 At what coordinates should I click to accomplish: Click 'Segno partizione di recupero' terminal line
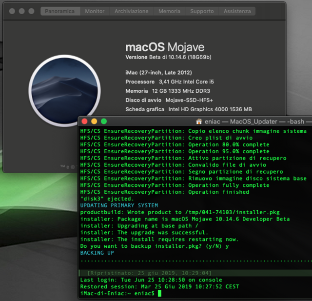[x=181, y=171]
